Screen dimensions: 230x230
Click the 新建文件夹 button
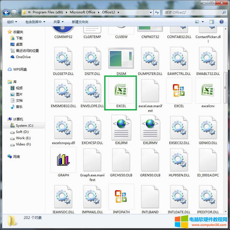click(x=80, y=22)
